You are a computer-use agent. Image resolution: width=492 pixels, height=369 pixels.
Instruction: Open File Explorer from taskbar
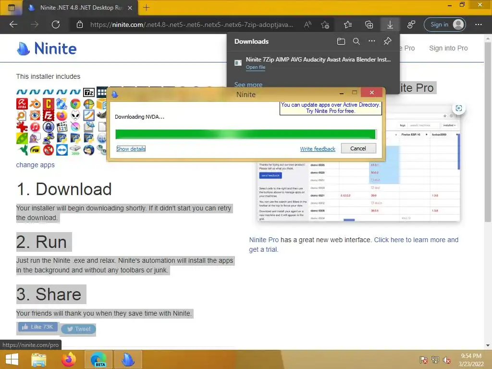[x=39, y=359]
